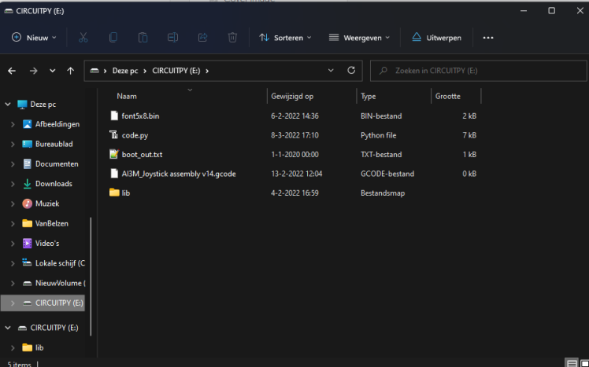Image resolution: width=589 pixels, height=367 pixels.
Task: Refresh the current folder view
Action: (350, 71)
